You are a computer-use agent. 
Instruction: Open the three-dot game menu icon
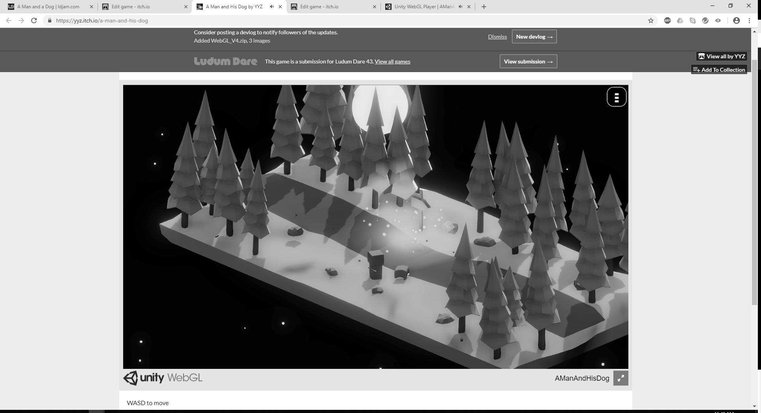coord(616,97)
